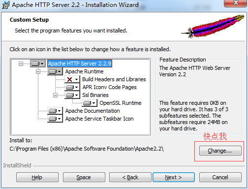Click the Apache feather logo

[213, 26]
